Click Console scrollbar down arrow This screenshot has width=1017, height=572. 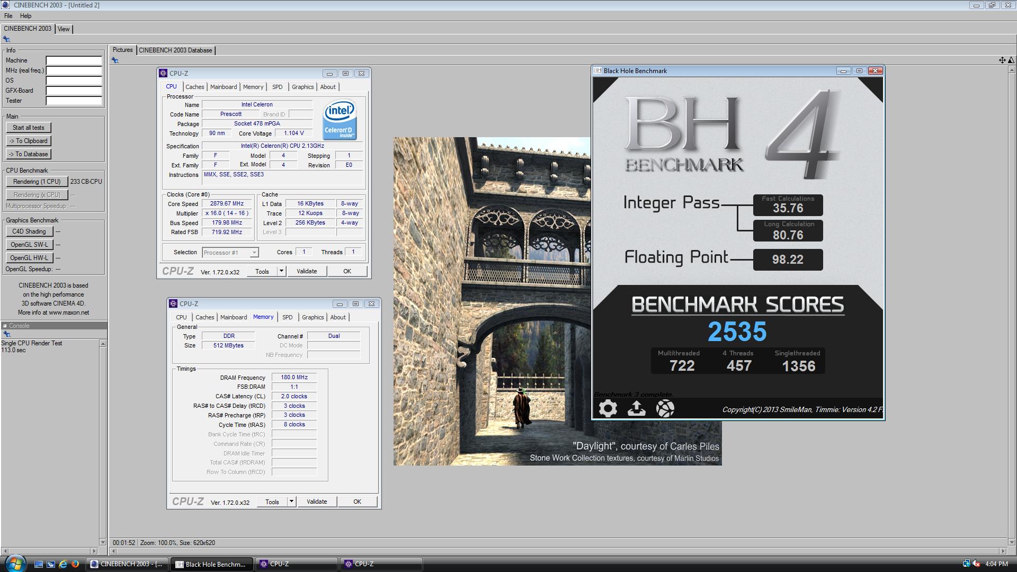(103, 542)
